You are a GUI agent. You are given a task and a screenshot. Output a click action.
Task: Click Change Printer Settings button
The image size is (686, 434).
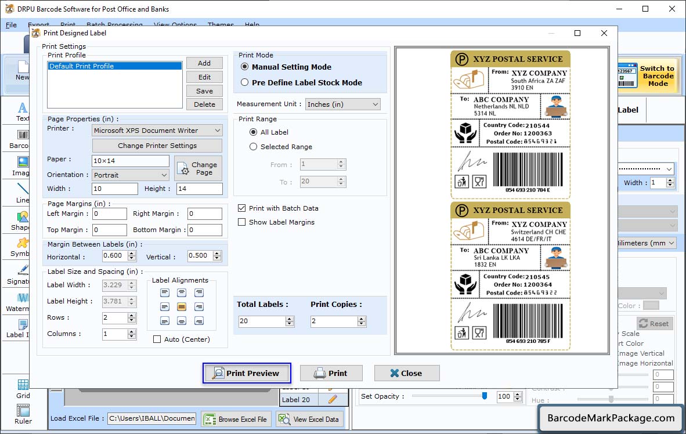pyautogui.click(x=157, y=146)
